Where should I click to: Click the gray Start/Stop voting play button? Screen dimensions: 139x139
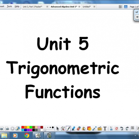pos(13,128)
